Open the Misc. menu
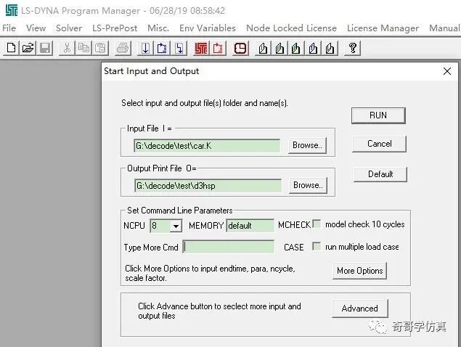 pyautogui.click(x=158, y=28)
